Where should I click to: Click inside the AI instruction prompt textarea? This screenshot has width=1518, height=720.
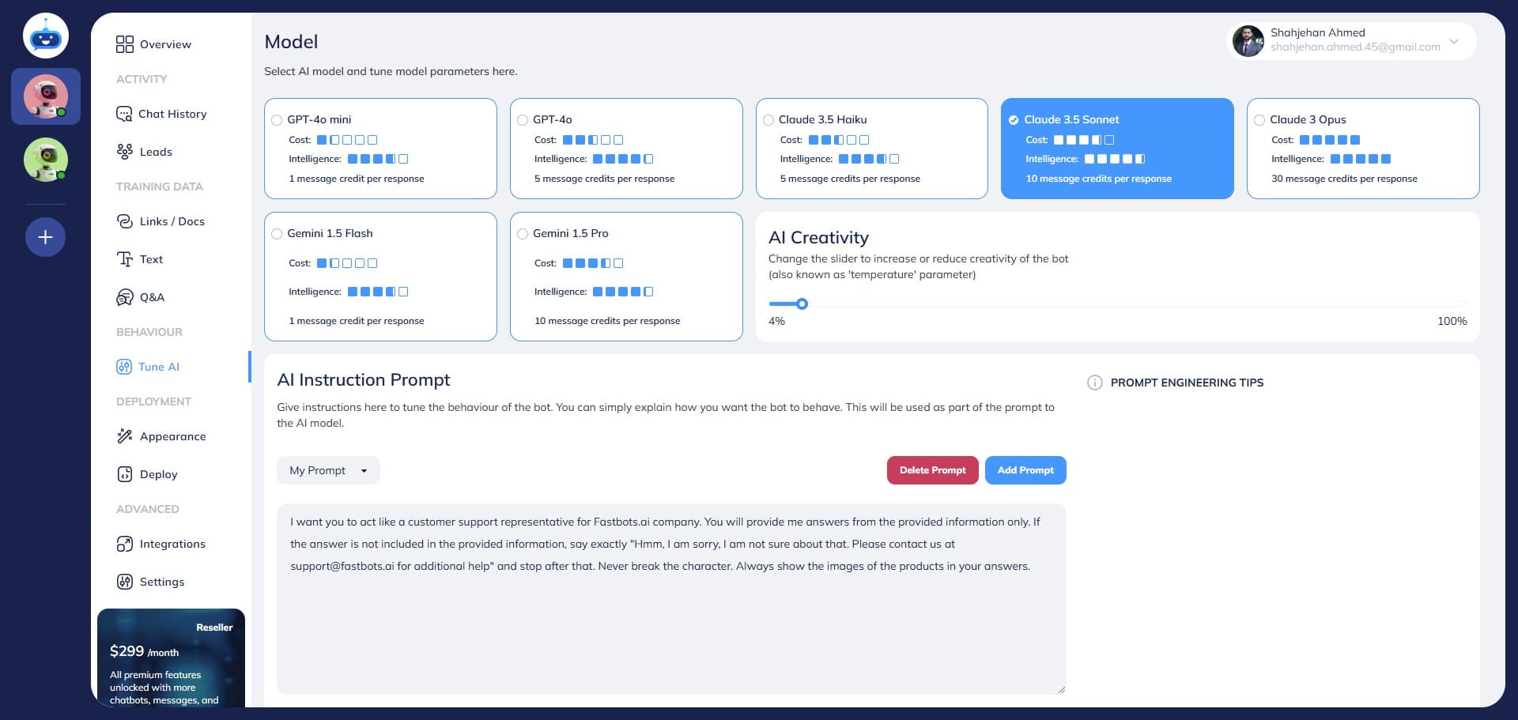coord(671,599)
